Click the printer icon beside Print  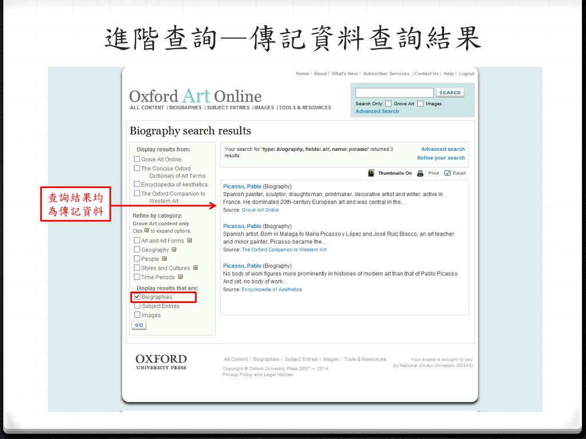pos(420,173)
